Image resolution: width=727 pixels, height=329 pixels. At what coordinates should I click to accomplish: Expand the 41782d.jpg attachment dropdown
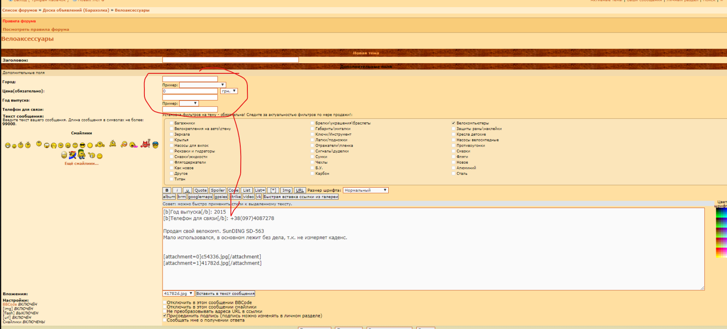point(178,293)
